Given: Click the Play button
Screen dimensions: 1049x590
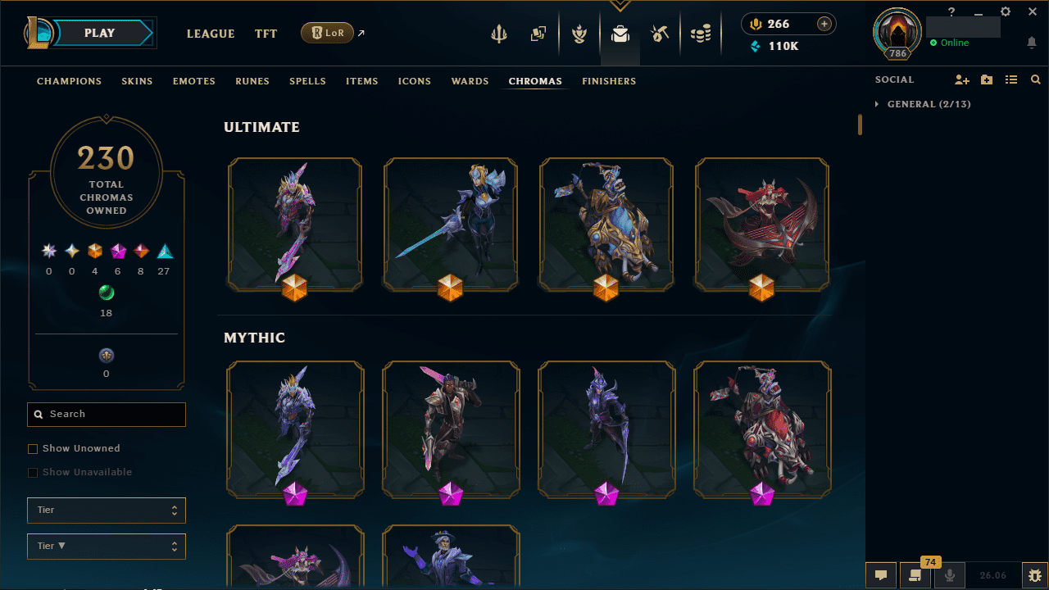Looking at the screenshot, I should point(100,33).
